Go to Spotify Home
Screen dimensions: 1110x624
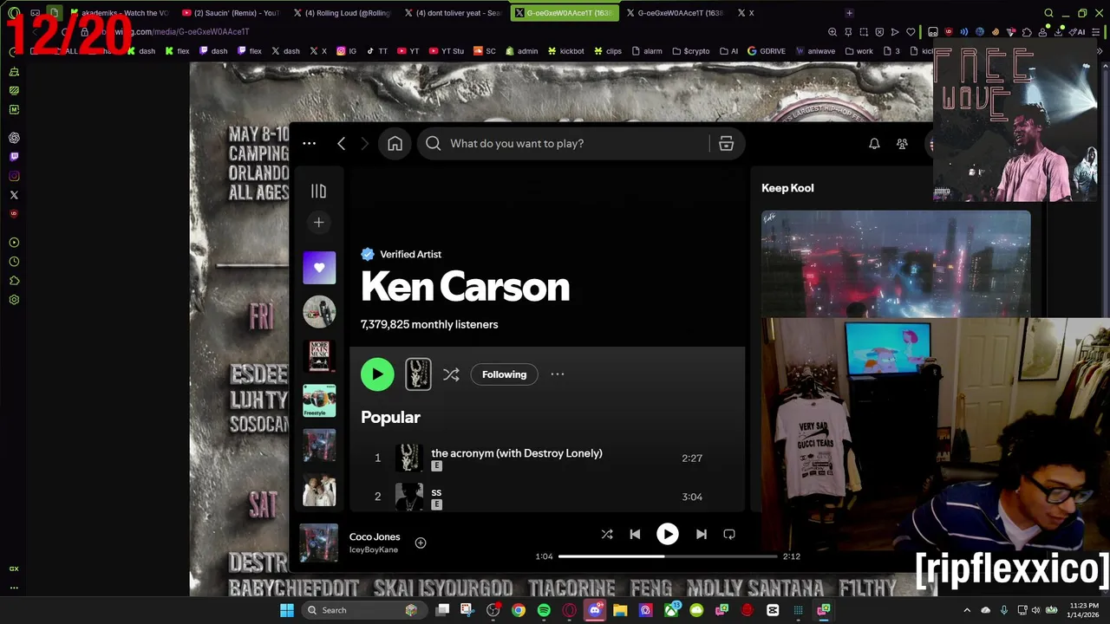395,144
